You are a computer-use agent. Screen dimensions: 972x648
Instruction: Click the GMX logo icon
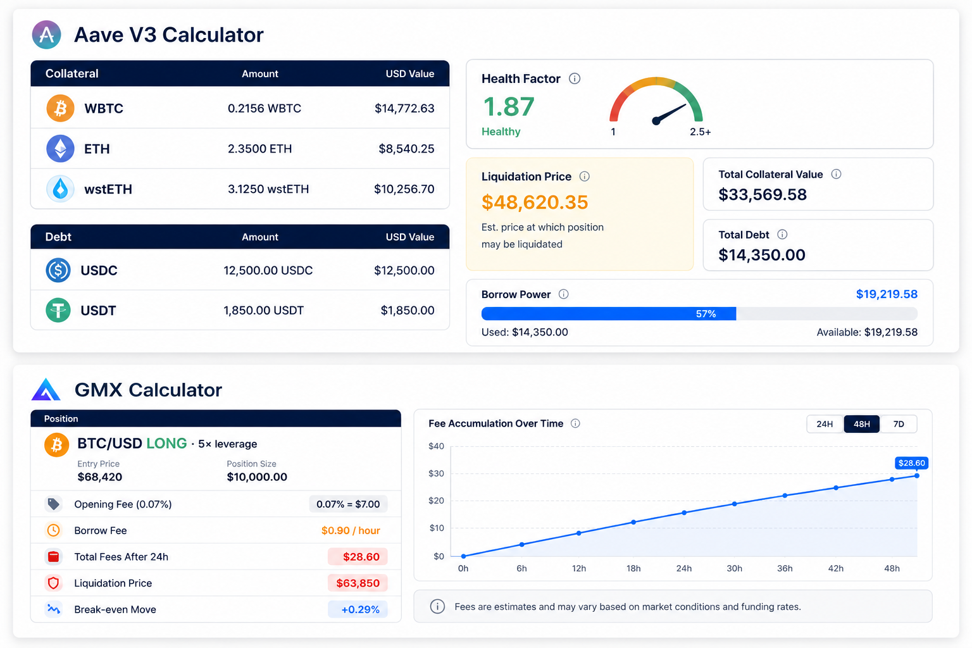click(x=46, y=390)
